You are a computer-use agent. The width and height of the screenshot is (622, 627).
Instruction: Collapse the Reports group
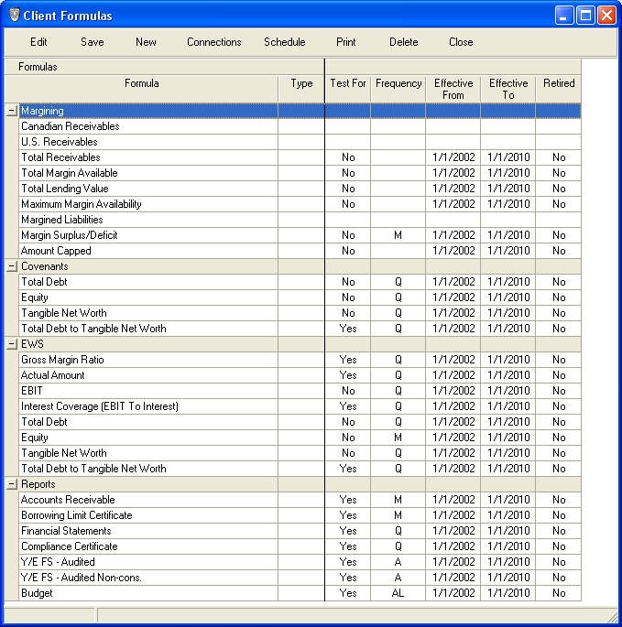pyautogui.click(x=12, y=484)
